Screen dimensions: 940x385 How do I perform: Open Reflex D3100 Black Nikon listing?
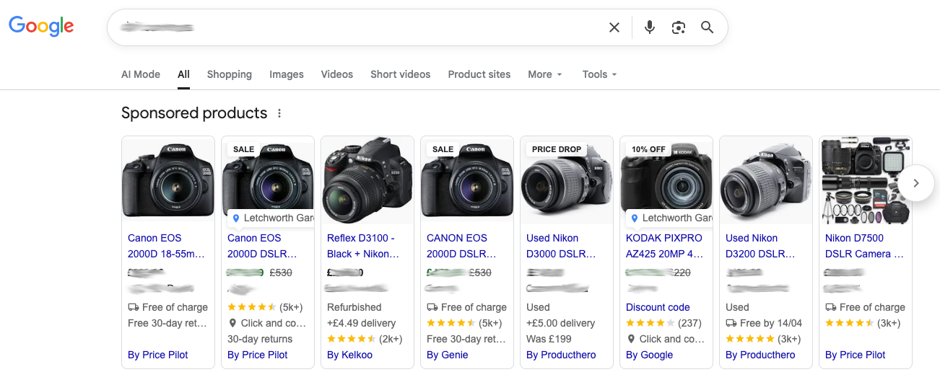coord(363,246)
